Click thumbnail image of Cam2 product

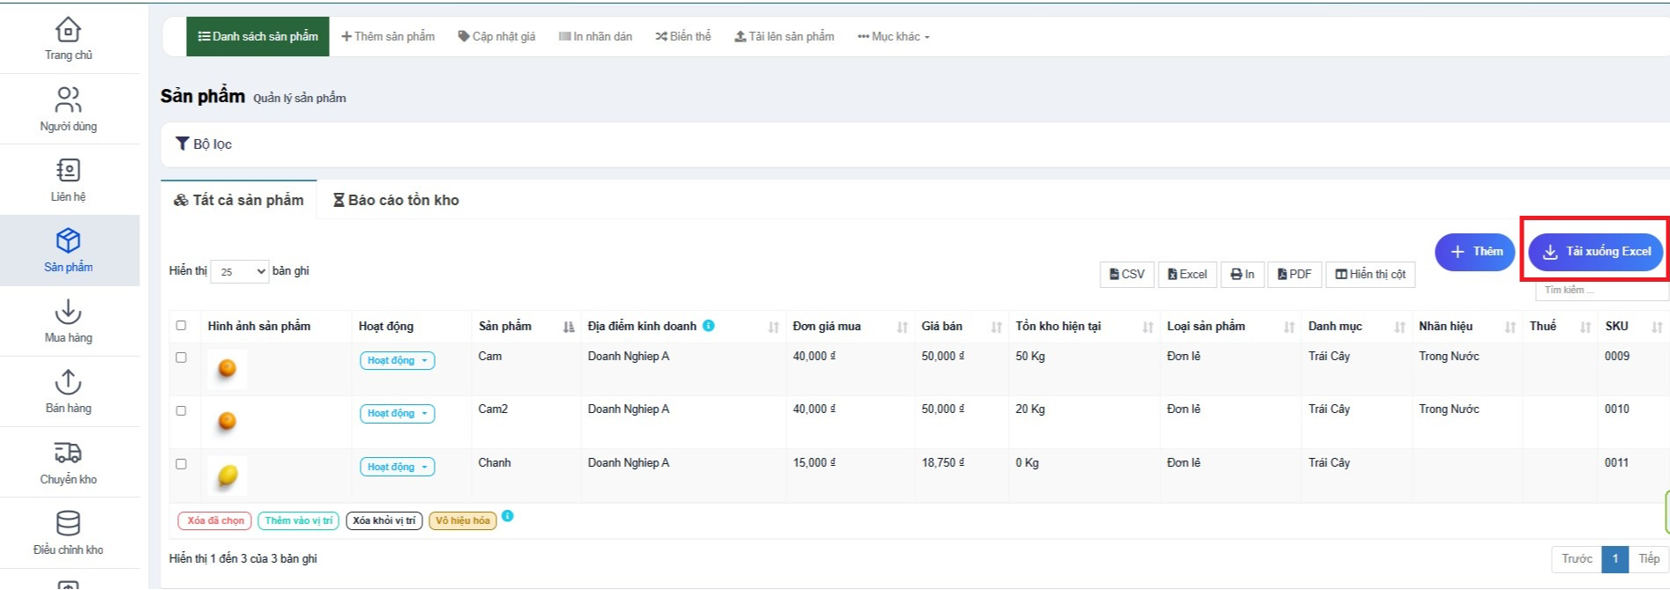(227, 421)
